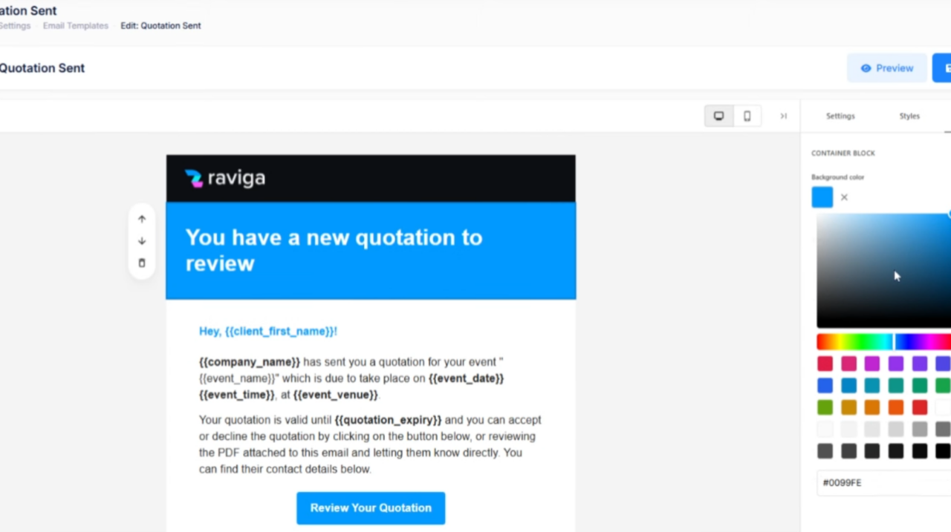This screenshot has height=532, width=951.
Task: Move the header block up
Action: click(x=141, y=218)
